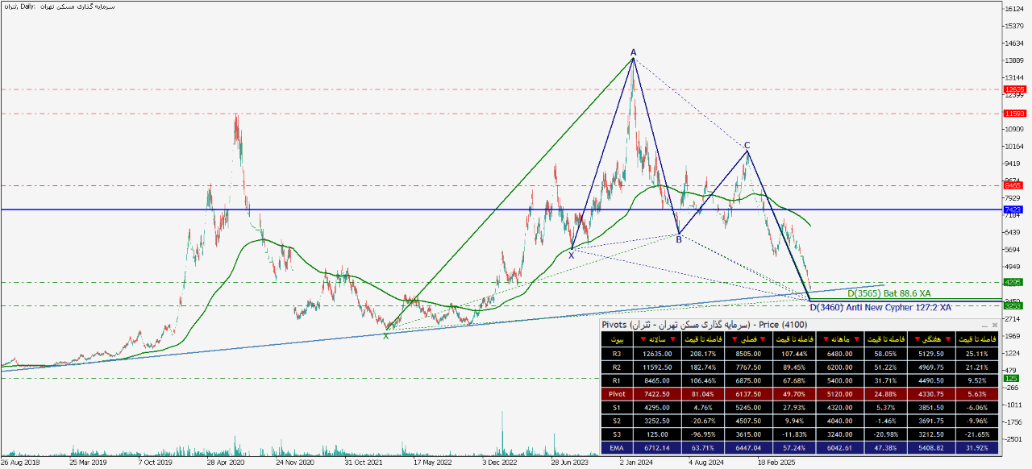Screen dimensions: 1032x469
Task: Click the red 12635 price tag on axis
Action: pos(1014,89)
